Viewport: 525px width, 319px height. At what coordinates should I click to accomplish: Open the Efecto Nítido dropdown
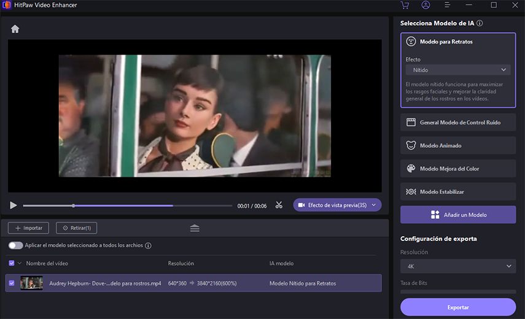[458, 70]
